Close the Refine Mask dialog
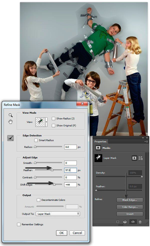The image size is (150, 246). point(82,104)
